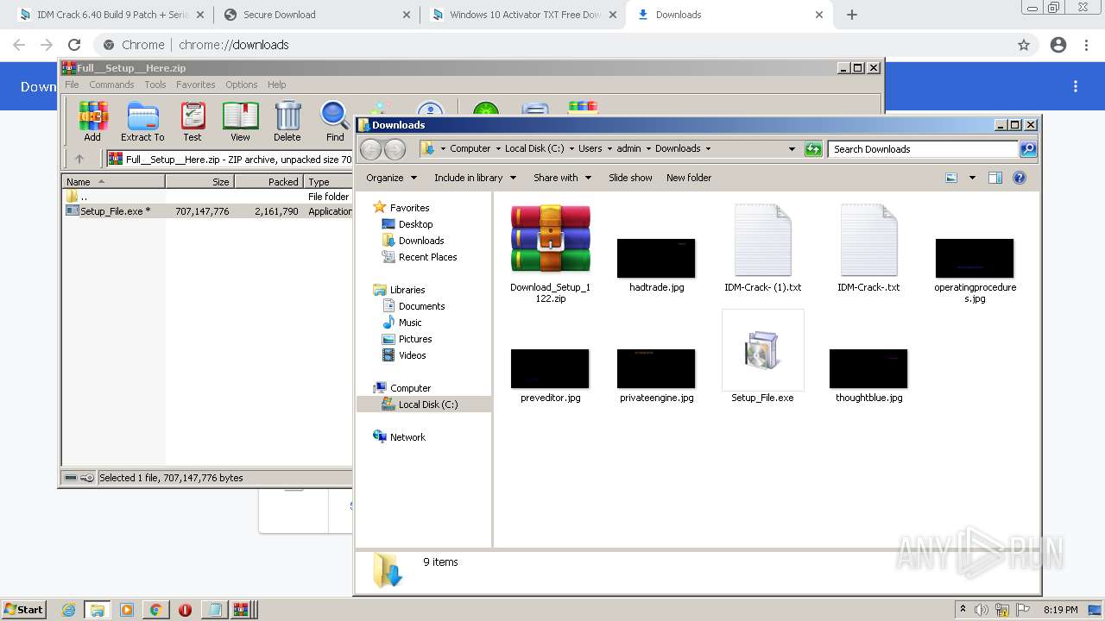The image size is (1105, 621).
Task: Open WinRAR Commands menu
Action: click(x=111, y=85)
